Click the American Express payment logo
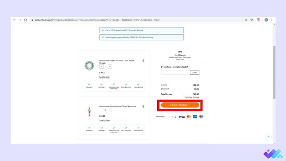Viewport: 286px width, 161px height. click(x=195, y=117)
